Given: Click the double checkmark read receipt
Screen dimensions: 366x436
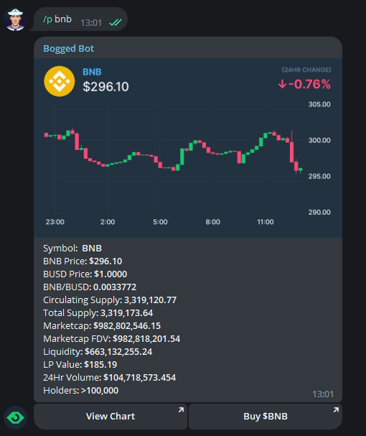Looking at the screenshot, I should pyautogui.click(x=116, y=22).
